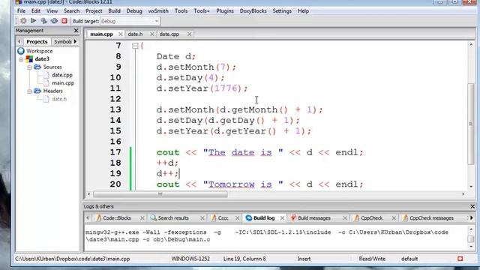Image resolution: width=480 pixels, height=270 pixels.
Task: Switch to the Cccc log tab
Action: [x=223, y=218]
